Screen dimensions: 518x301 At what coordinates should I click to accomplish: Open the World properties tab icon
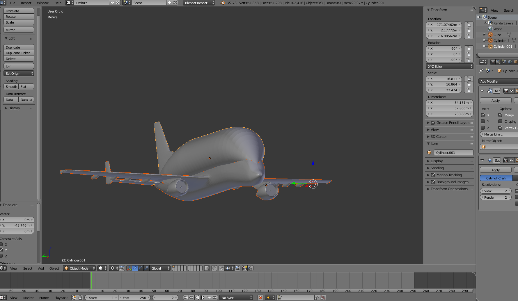510,62
